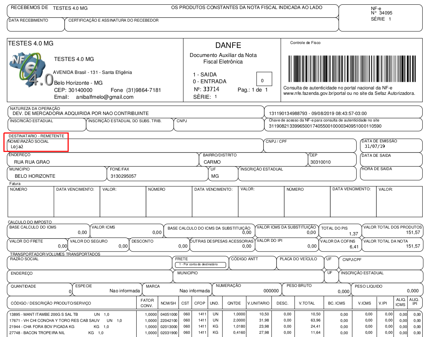Select the DANFE document number 33714
Viewport: 428px width, 337px height.
point(211,89)
